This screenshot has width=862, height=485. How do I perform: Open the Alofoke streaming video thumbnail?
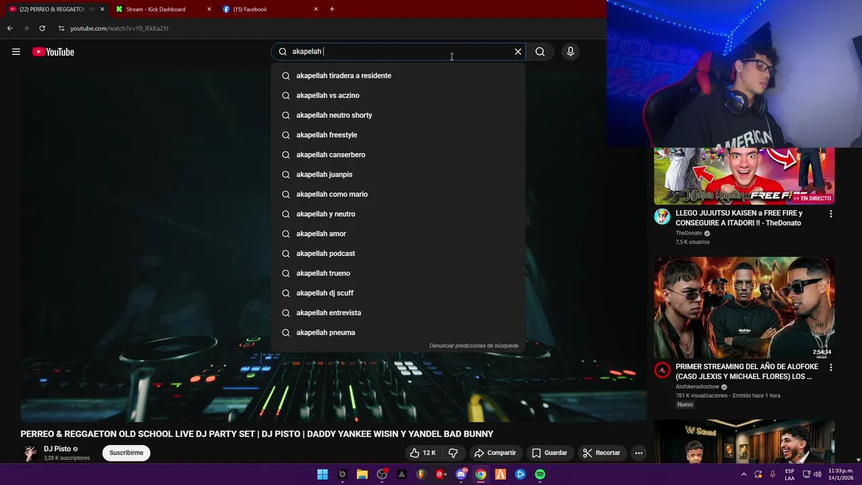[744, 307]
